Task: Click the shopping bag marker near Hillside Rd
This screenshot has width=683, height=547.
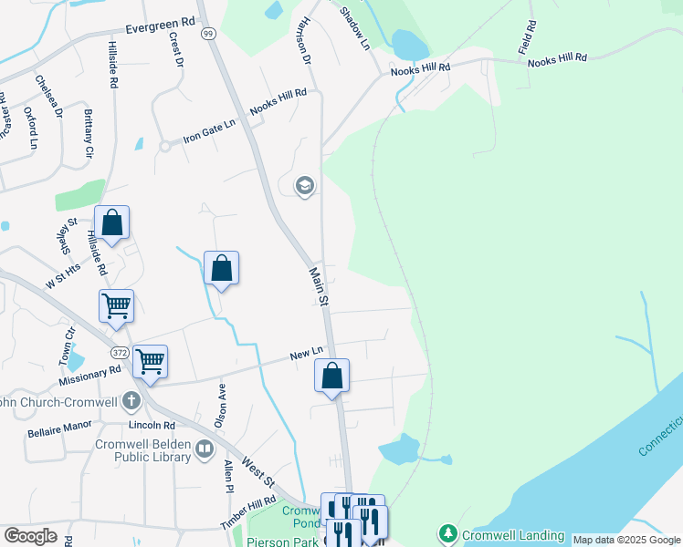Action: 111,222
